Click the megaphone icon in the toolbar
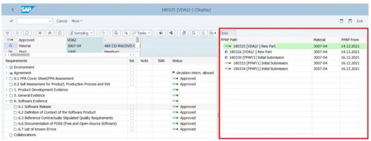Image resolution: width=371 pixels, height=141 pixels. click(161, 33)
